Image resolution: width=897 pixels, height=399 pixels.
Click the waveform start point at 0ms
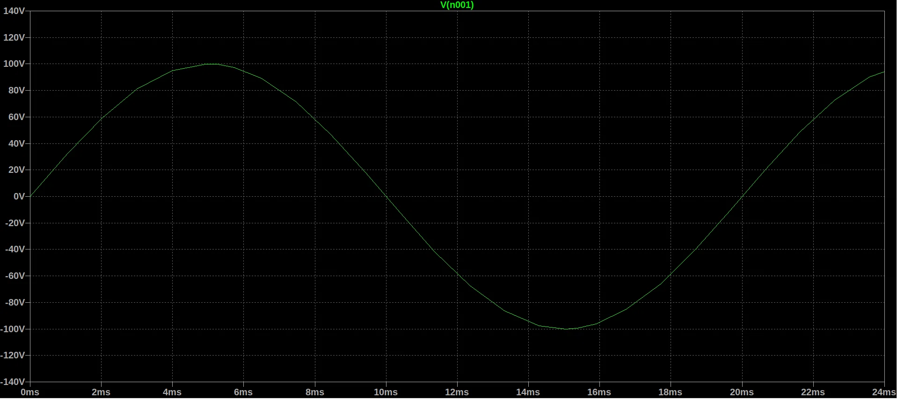(x=31, y=196)
